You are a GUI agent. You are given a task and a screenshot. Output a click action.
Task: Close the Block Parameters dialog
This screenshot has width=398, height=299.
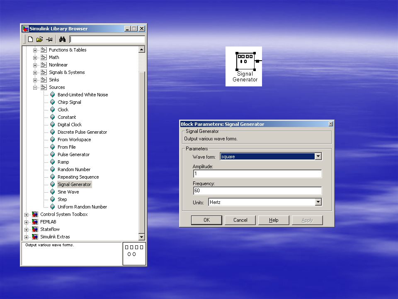pyautogui.click(x=330, y=124)
